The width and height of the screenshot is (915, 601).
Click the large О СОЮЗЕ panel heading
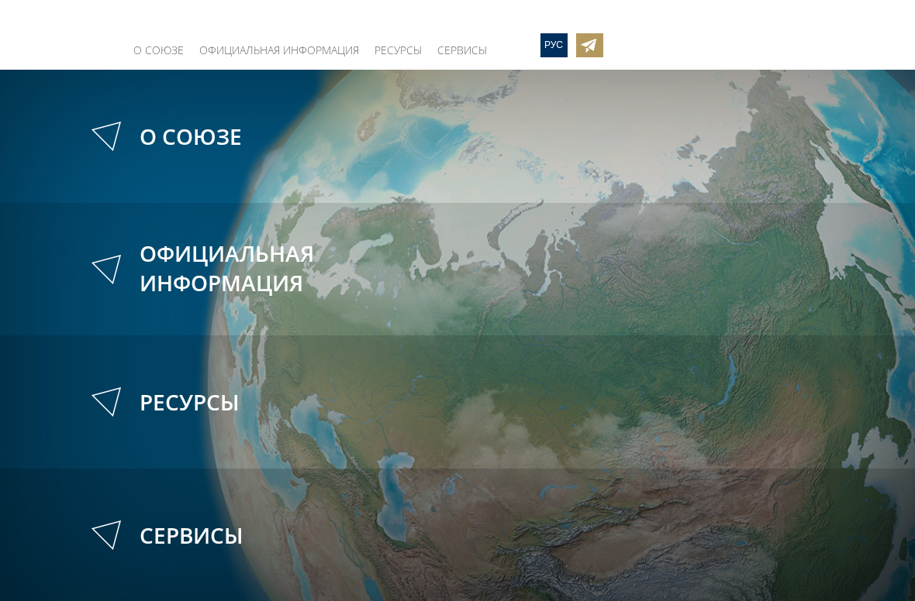point(191,137)
